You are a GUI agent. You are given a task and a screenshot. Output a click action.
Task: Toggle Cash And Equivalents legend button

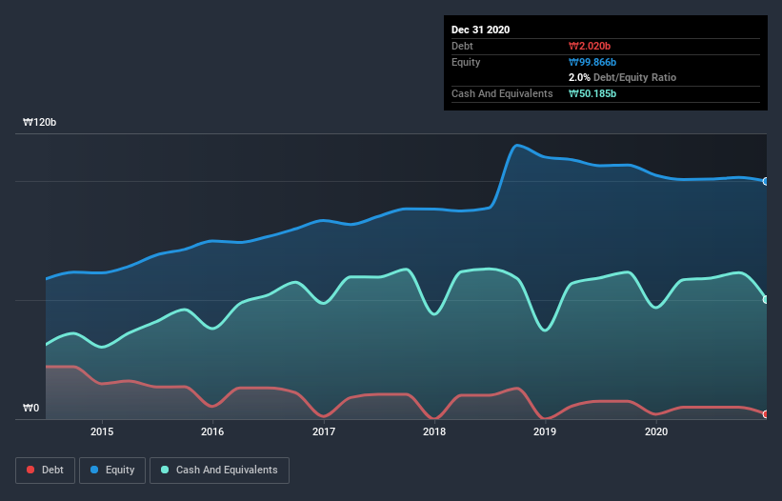[219, 471]
